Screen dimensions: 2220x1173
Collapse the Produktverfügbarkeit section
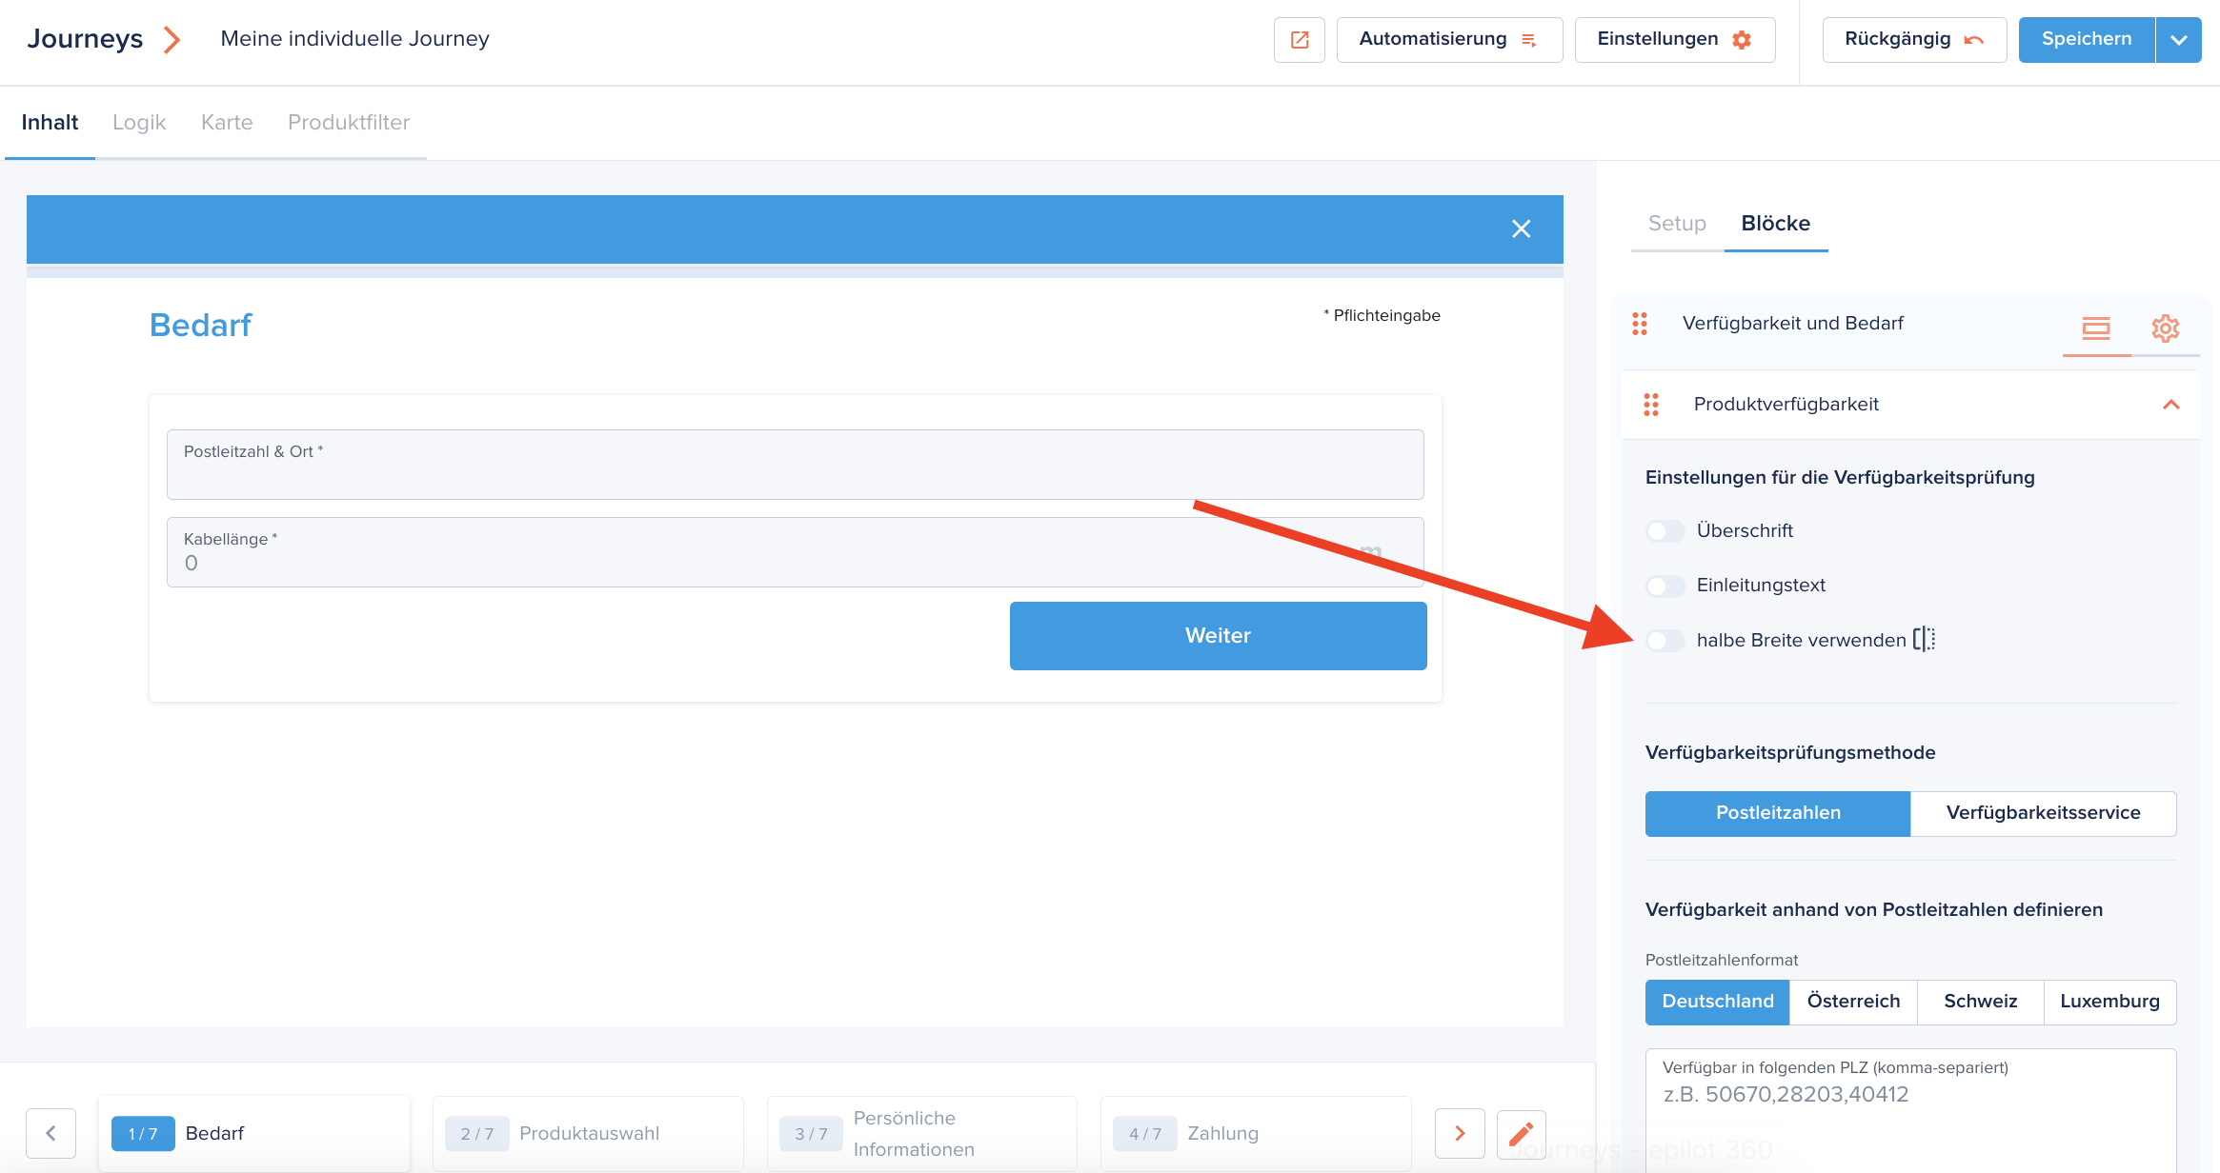[2170, 405]
